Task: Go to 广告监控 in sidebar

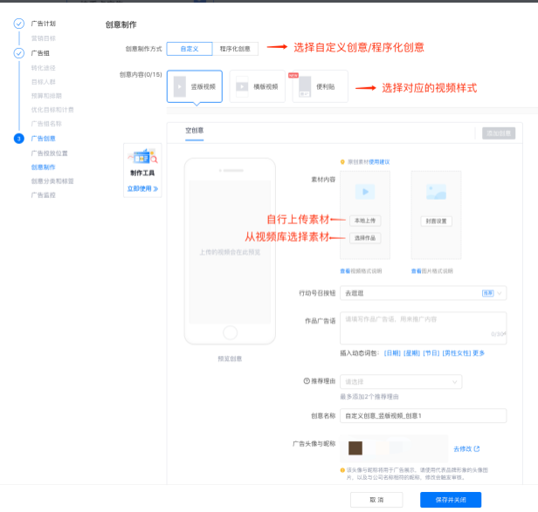Action: coord(44,195)
